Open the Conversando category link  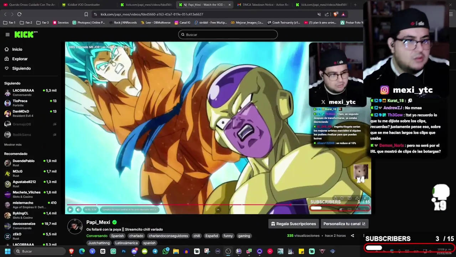click(97, 236)
